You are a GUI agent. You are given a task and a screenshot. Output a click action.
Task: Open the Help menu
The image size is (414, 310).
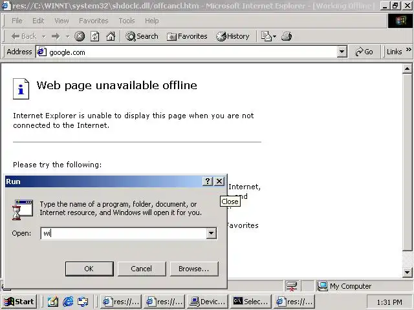[x=152, y=21]
